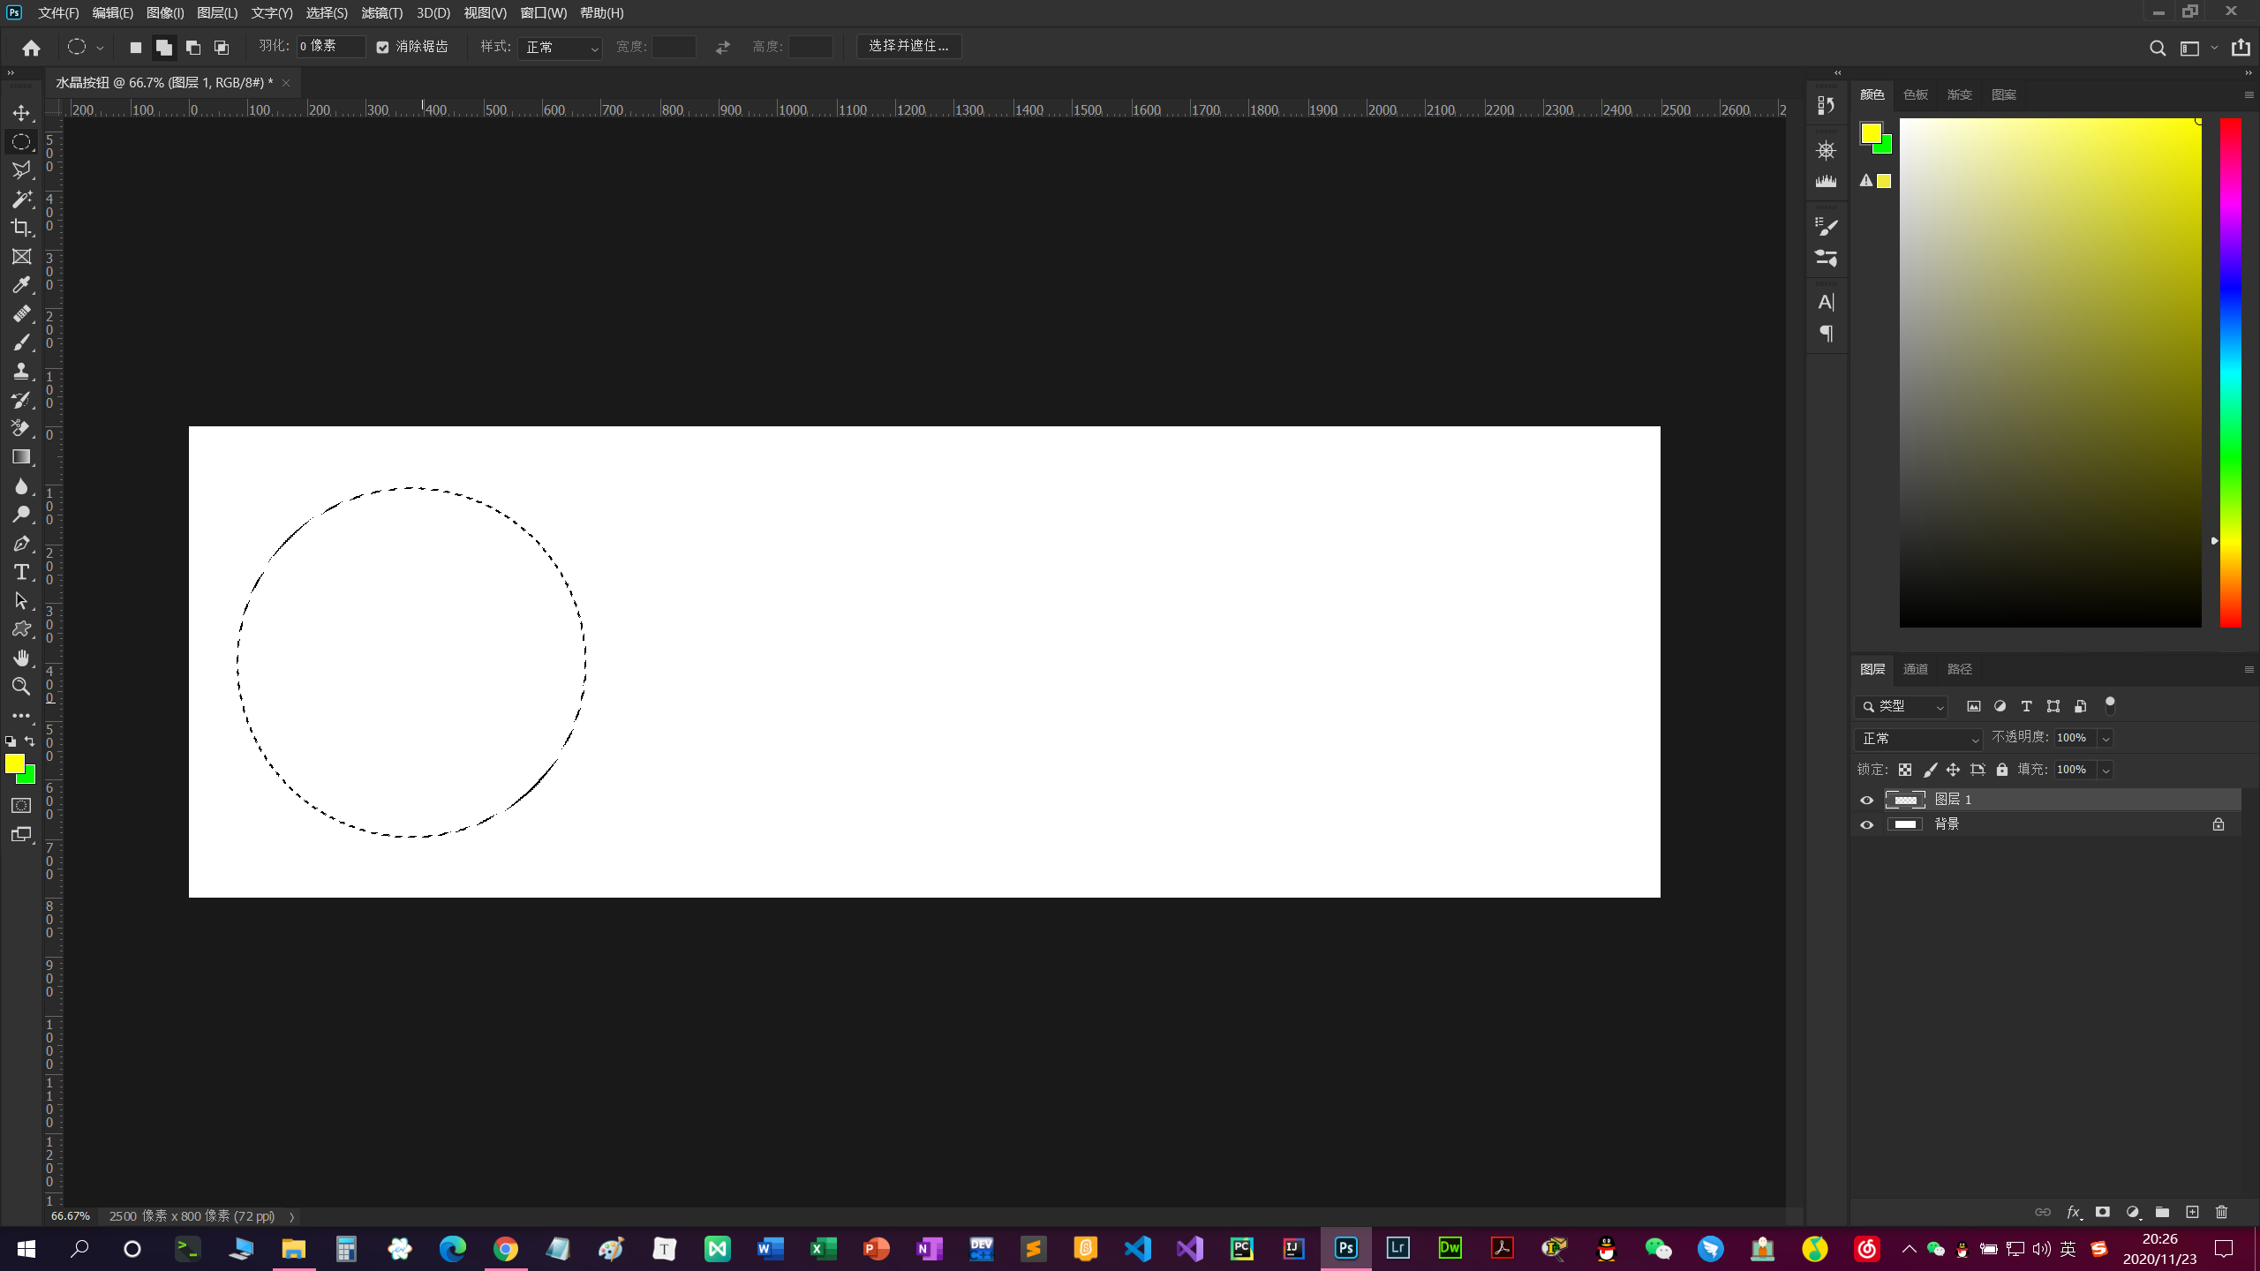Toggle the anti-alias checkbox
This screenshot has height=1271, width=2260.
(382, 47)
